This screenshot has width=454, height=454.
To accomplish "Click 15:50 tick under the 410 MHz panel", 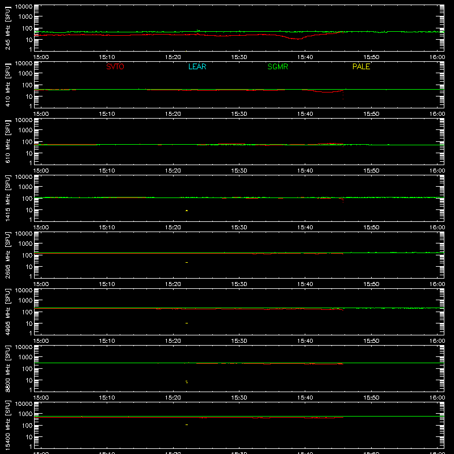I will pyautogui.click(x=371, y=114).
